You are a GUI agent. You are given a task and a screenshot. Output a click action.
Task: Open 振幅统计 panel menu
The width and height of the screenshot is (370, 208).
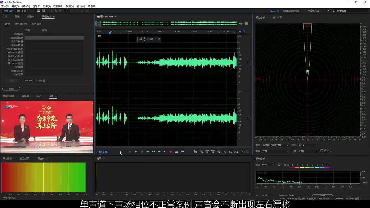pos(54,17)
